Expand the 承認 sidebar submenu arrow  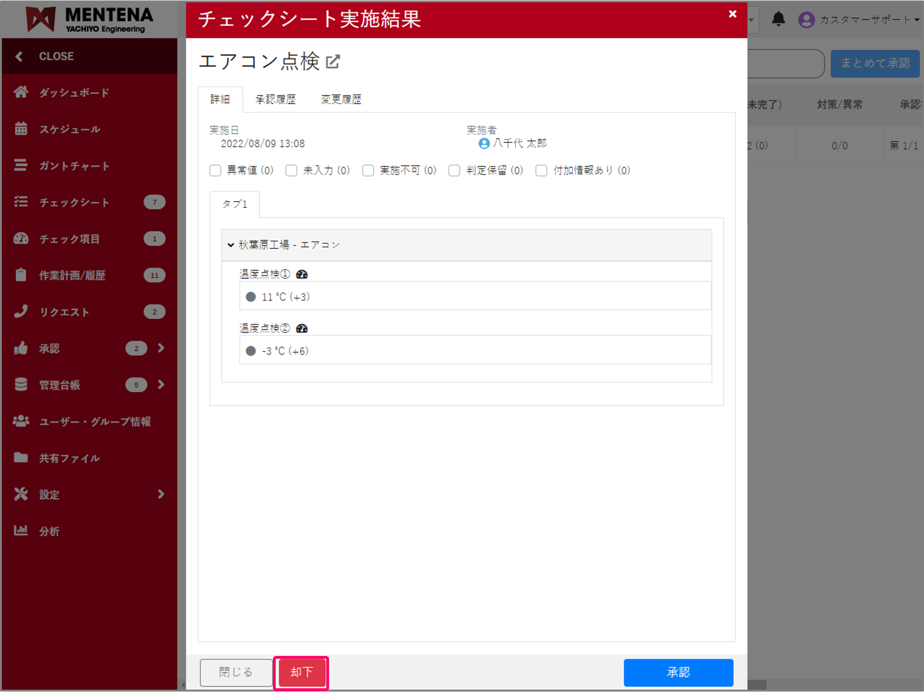[161, 348]
